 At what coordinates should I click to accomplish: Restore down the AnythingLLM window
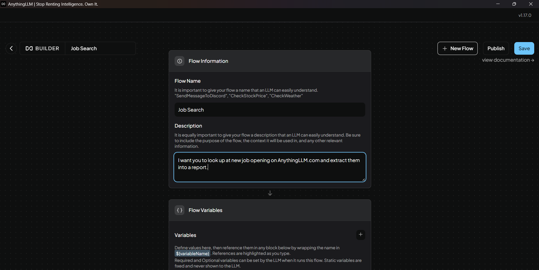(514, 4)
